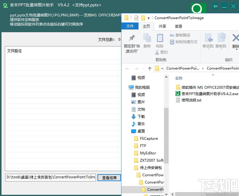Select 下载 in navigation pane

pyautogui.click(x=138, y=117)
